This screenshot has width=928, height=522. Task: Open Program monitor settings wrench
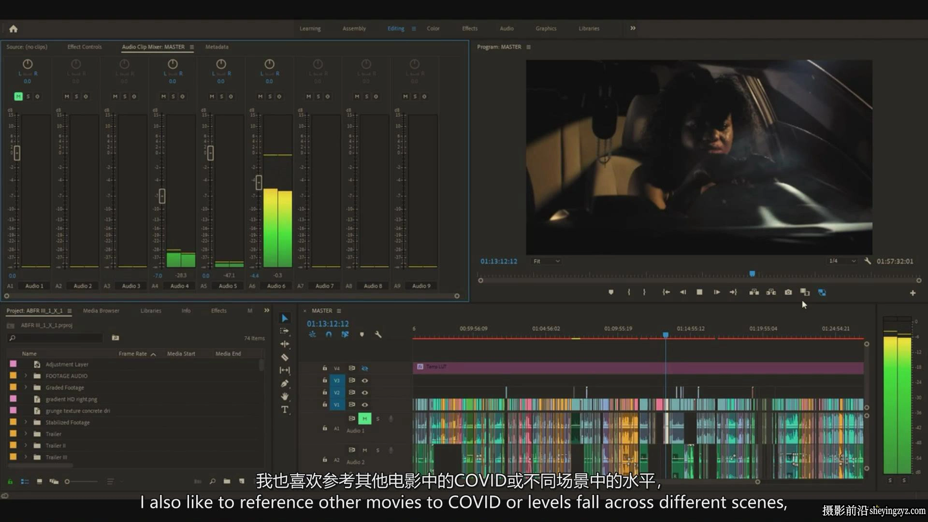[x=868, y=261]
